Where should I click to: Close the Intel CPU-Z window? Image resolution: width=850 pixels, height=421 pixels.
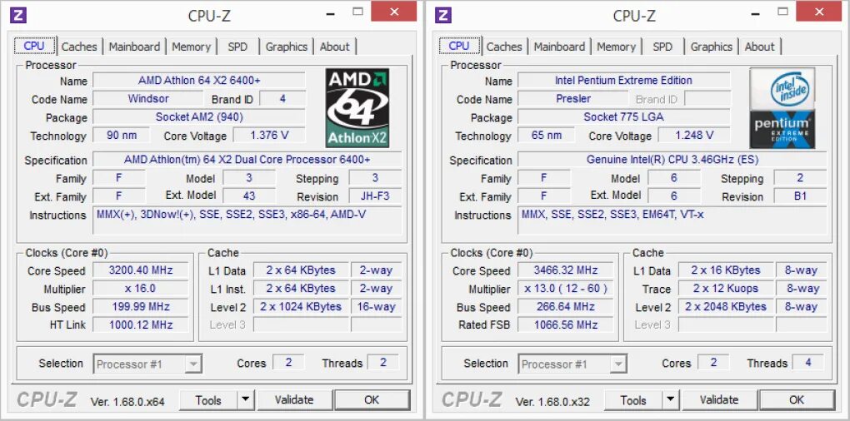(x=819, y=12)
